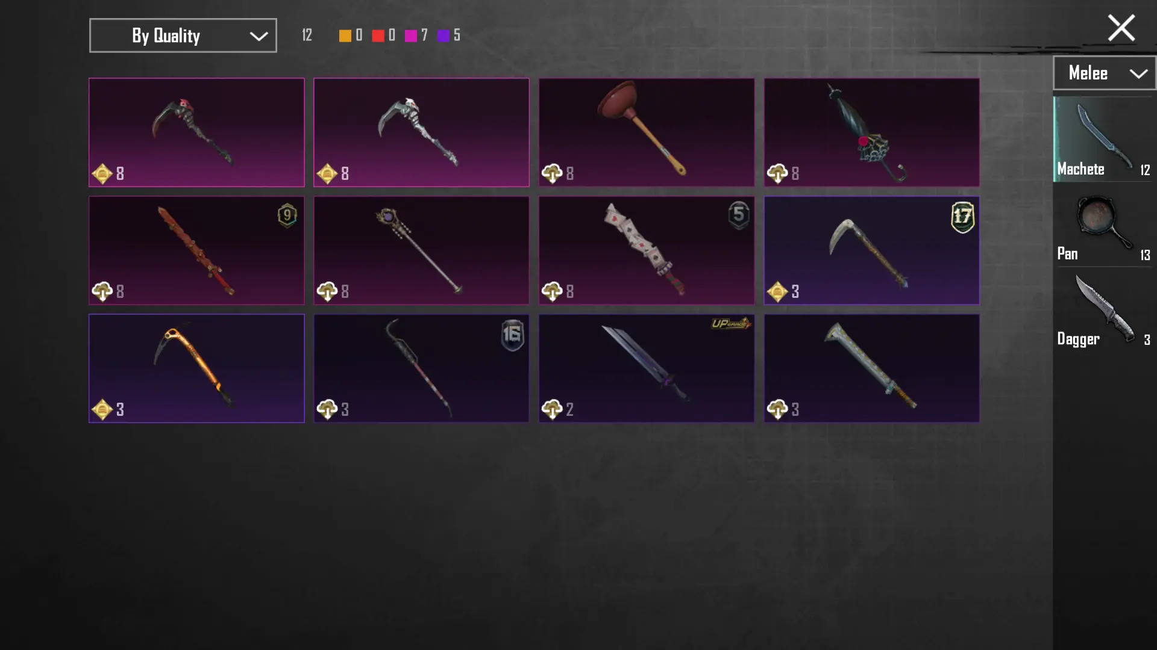Select the silver skull scythe skin
The height and width of the screenshot is (650, 1157).
(421, 132)
